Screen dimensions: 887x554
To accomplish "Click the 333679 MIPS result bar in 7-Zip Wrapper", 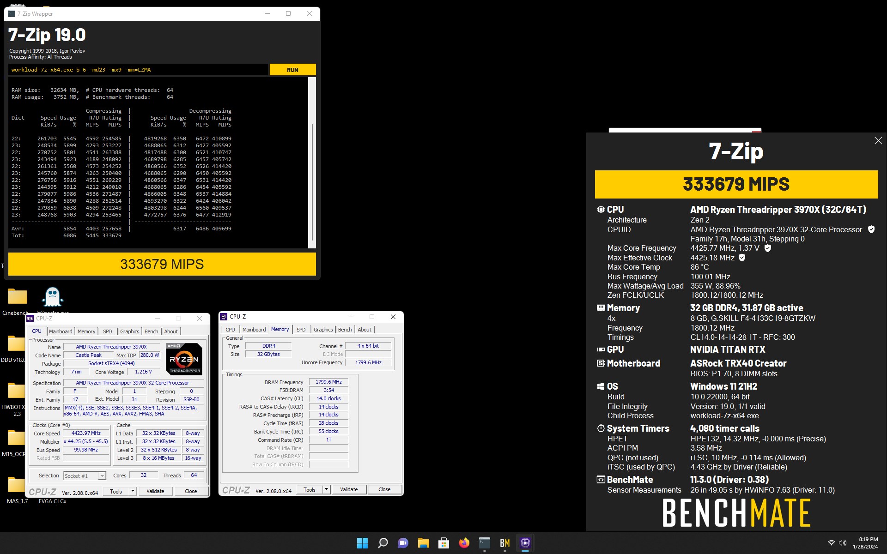I will pos(162,264).
